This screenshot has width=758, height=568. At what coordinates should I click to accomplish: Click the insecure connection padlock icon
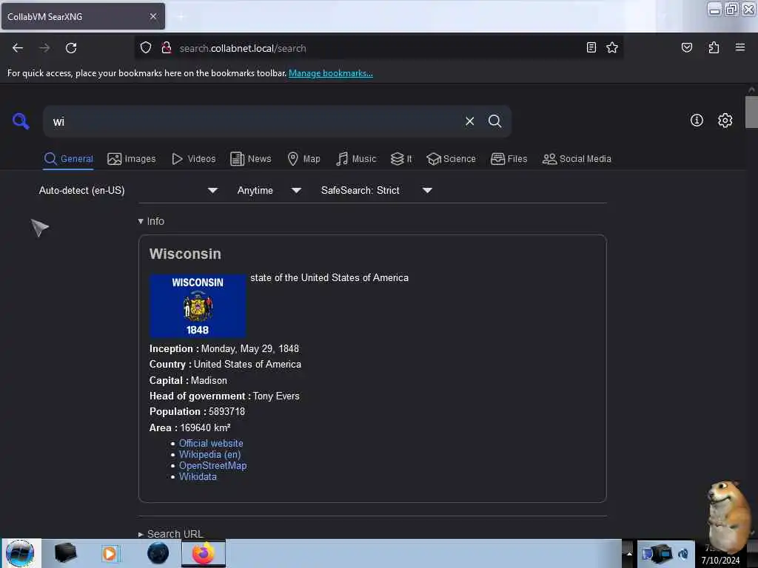tap(167, 48)
